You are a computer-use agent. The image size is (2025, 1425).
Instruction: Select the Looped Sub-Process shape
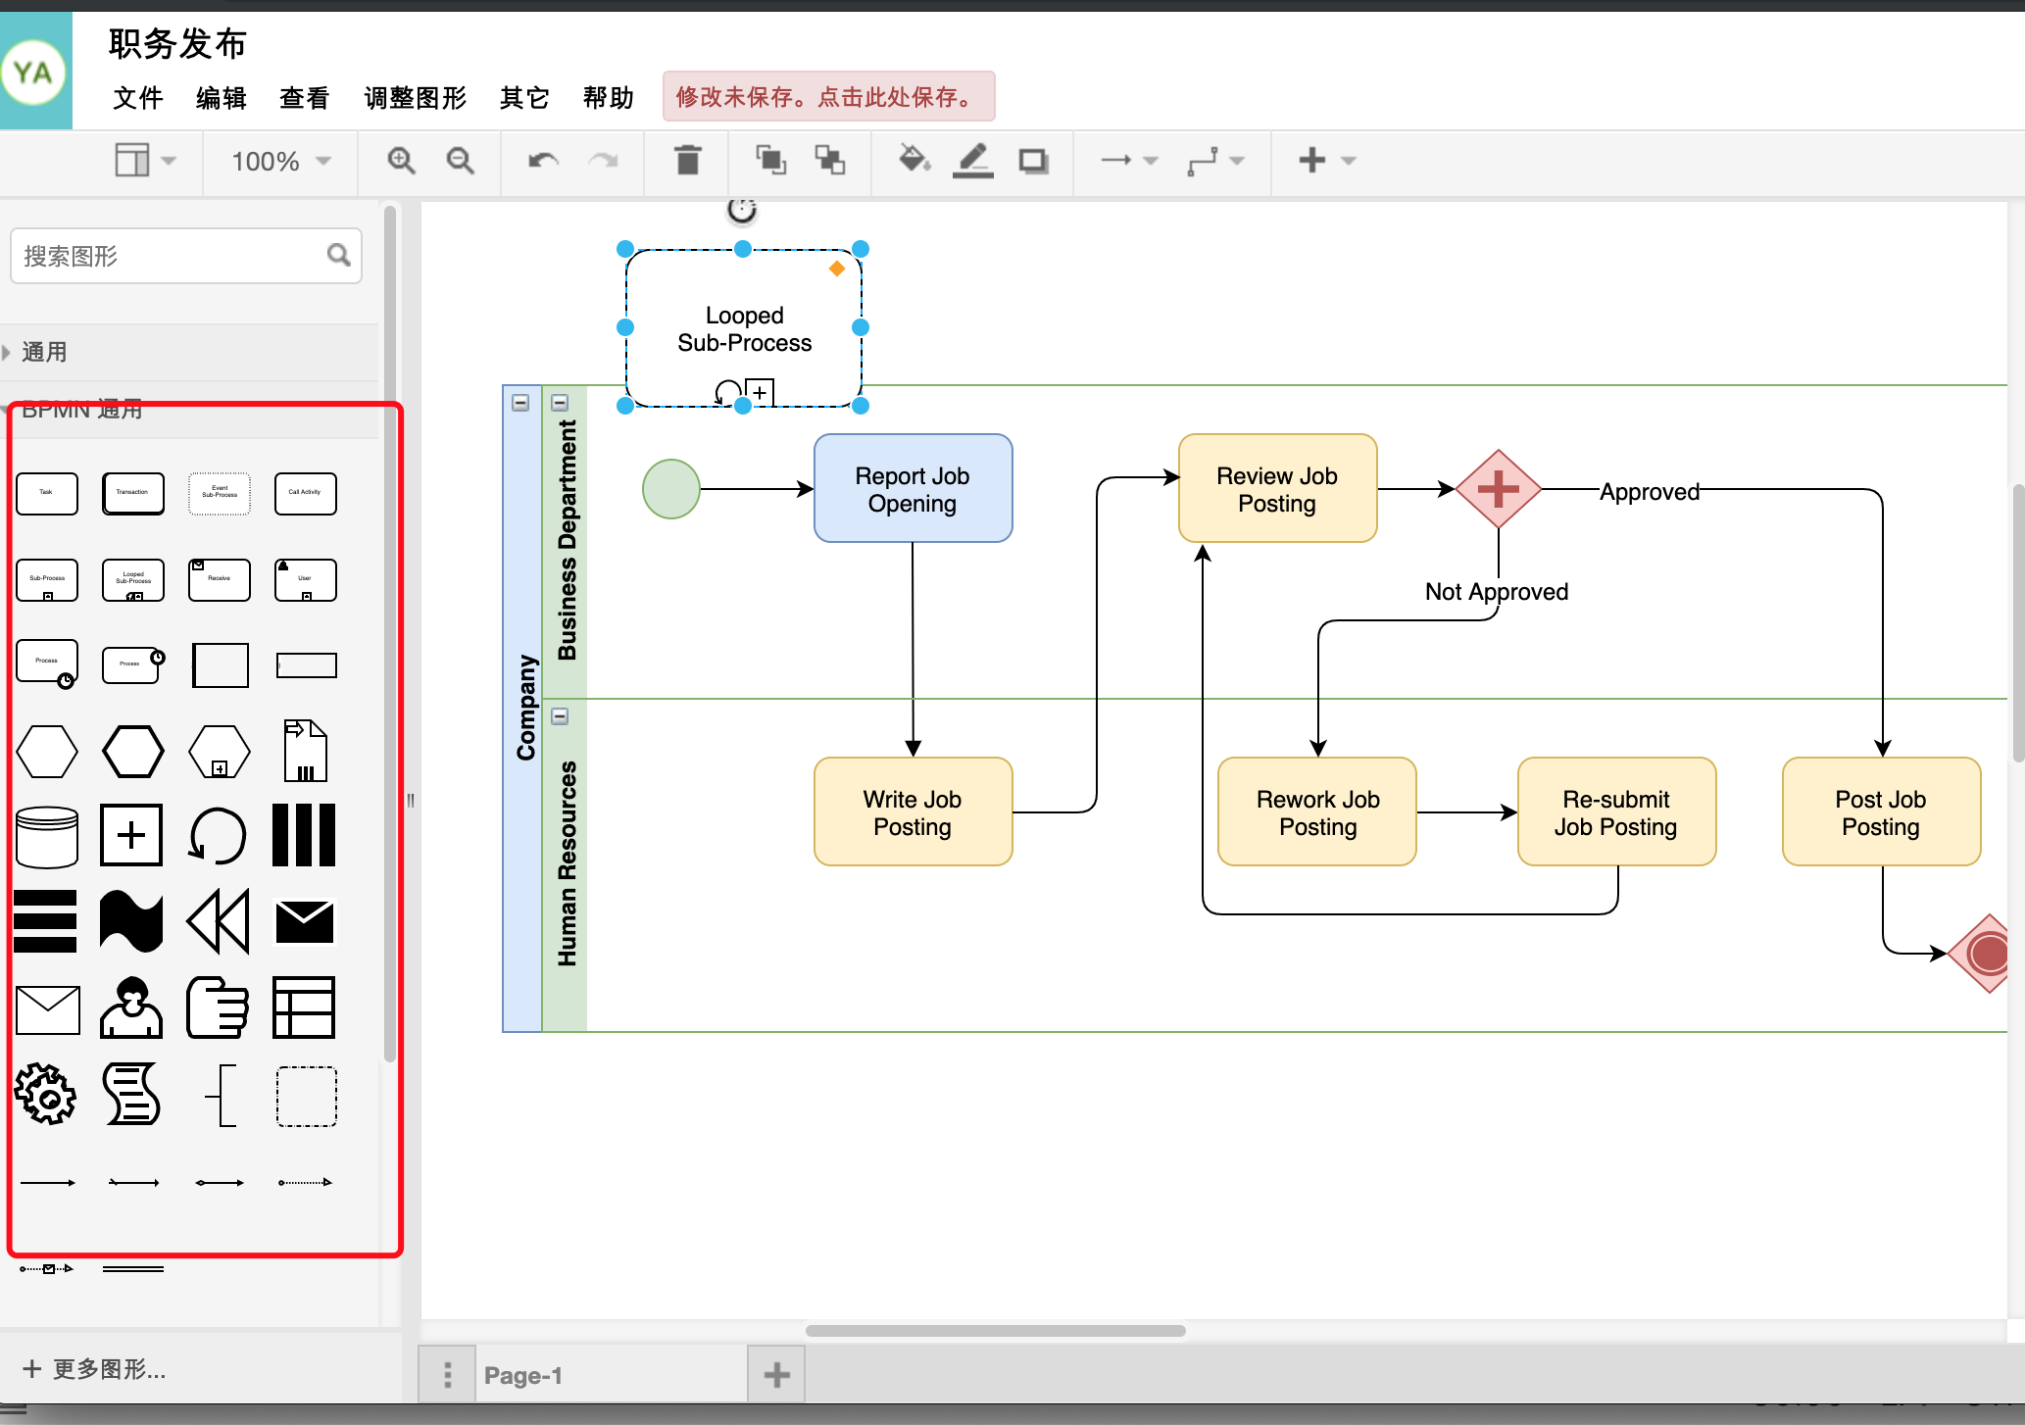tap(134, 577)
